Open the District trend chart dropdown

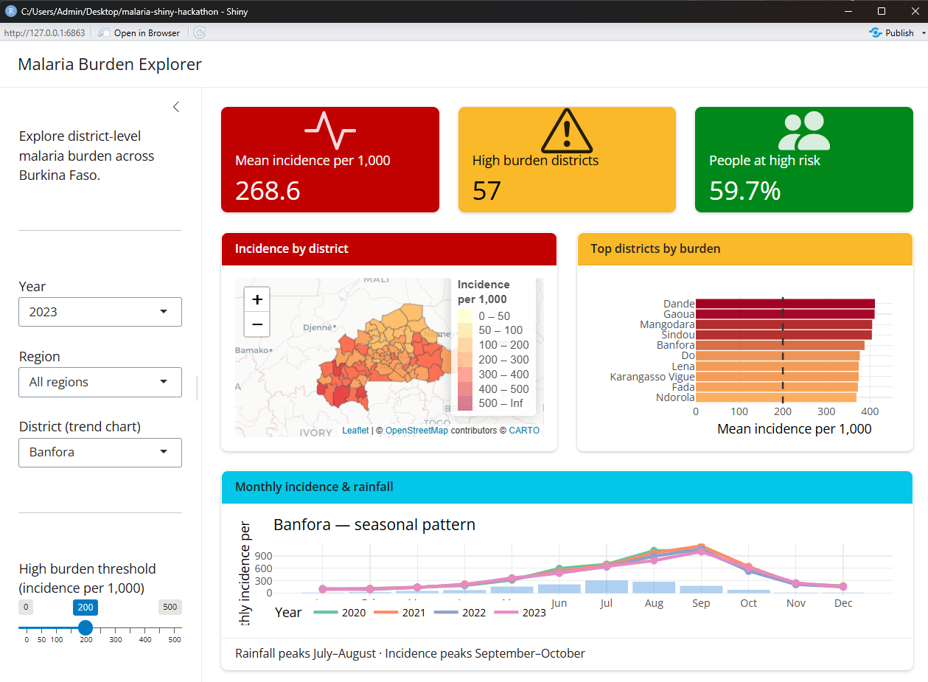click(x=100, y=452)
